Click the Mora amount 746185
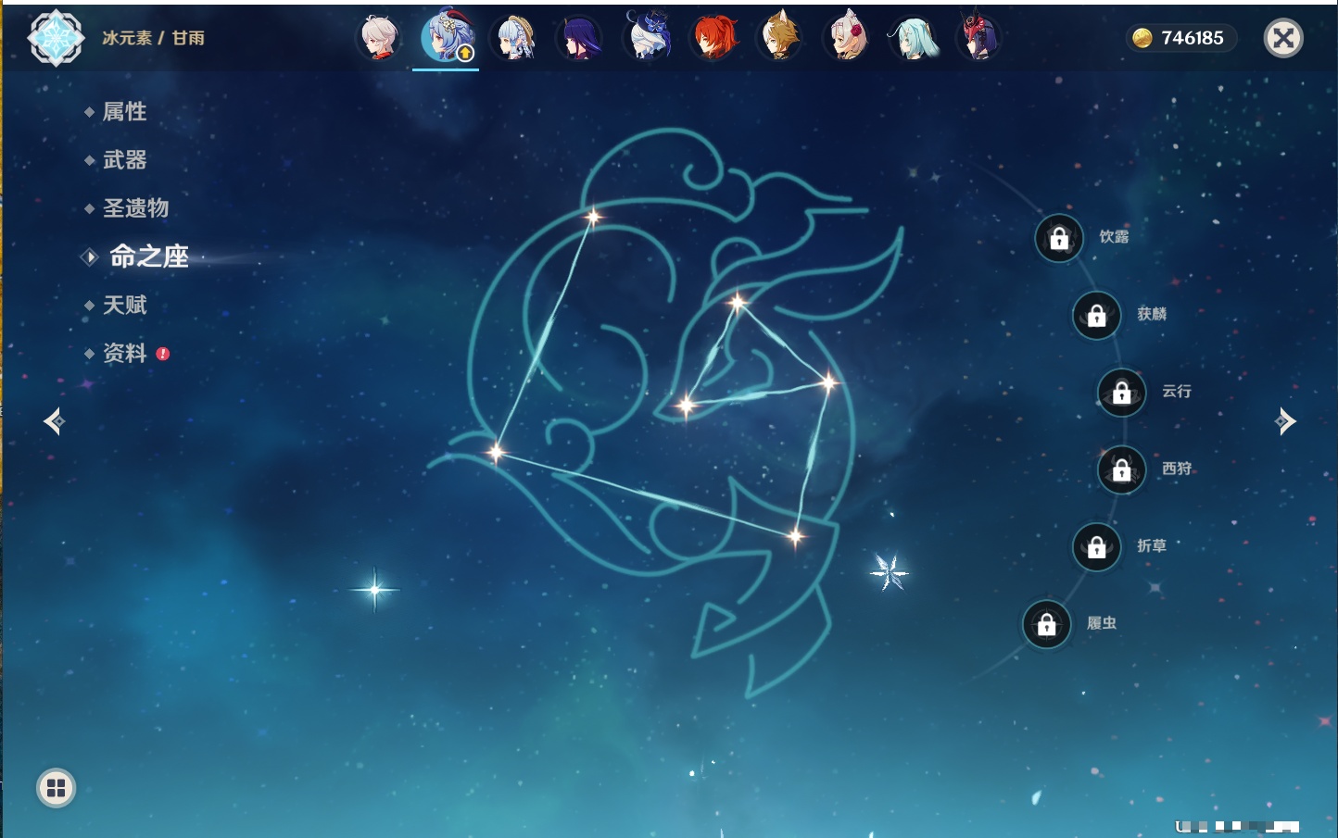The image size is (1338, 838). 1193,38
